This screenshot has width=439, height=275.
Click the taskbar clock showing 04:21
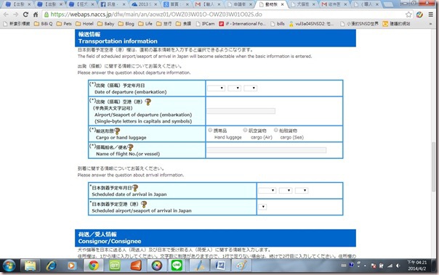click(416, 266)
